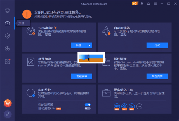Click the license key icon

tap(8, 114)
